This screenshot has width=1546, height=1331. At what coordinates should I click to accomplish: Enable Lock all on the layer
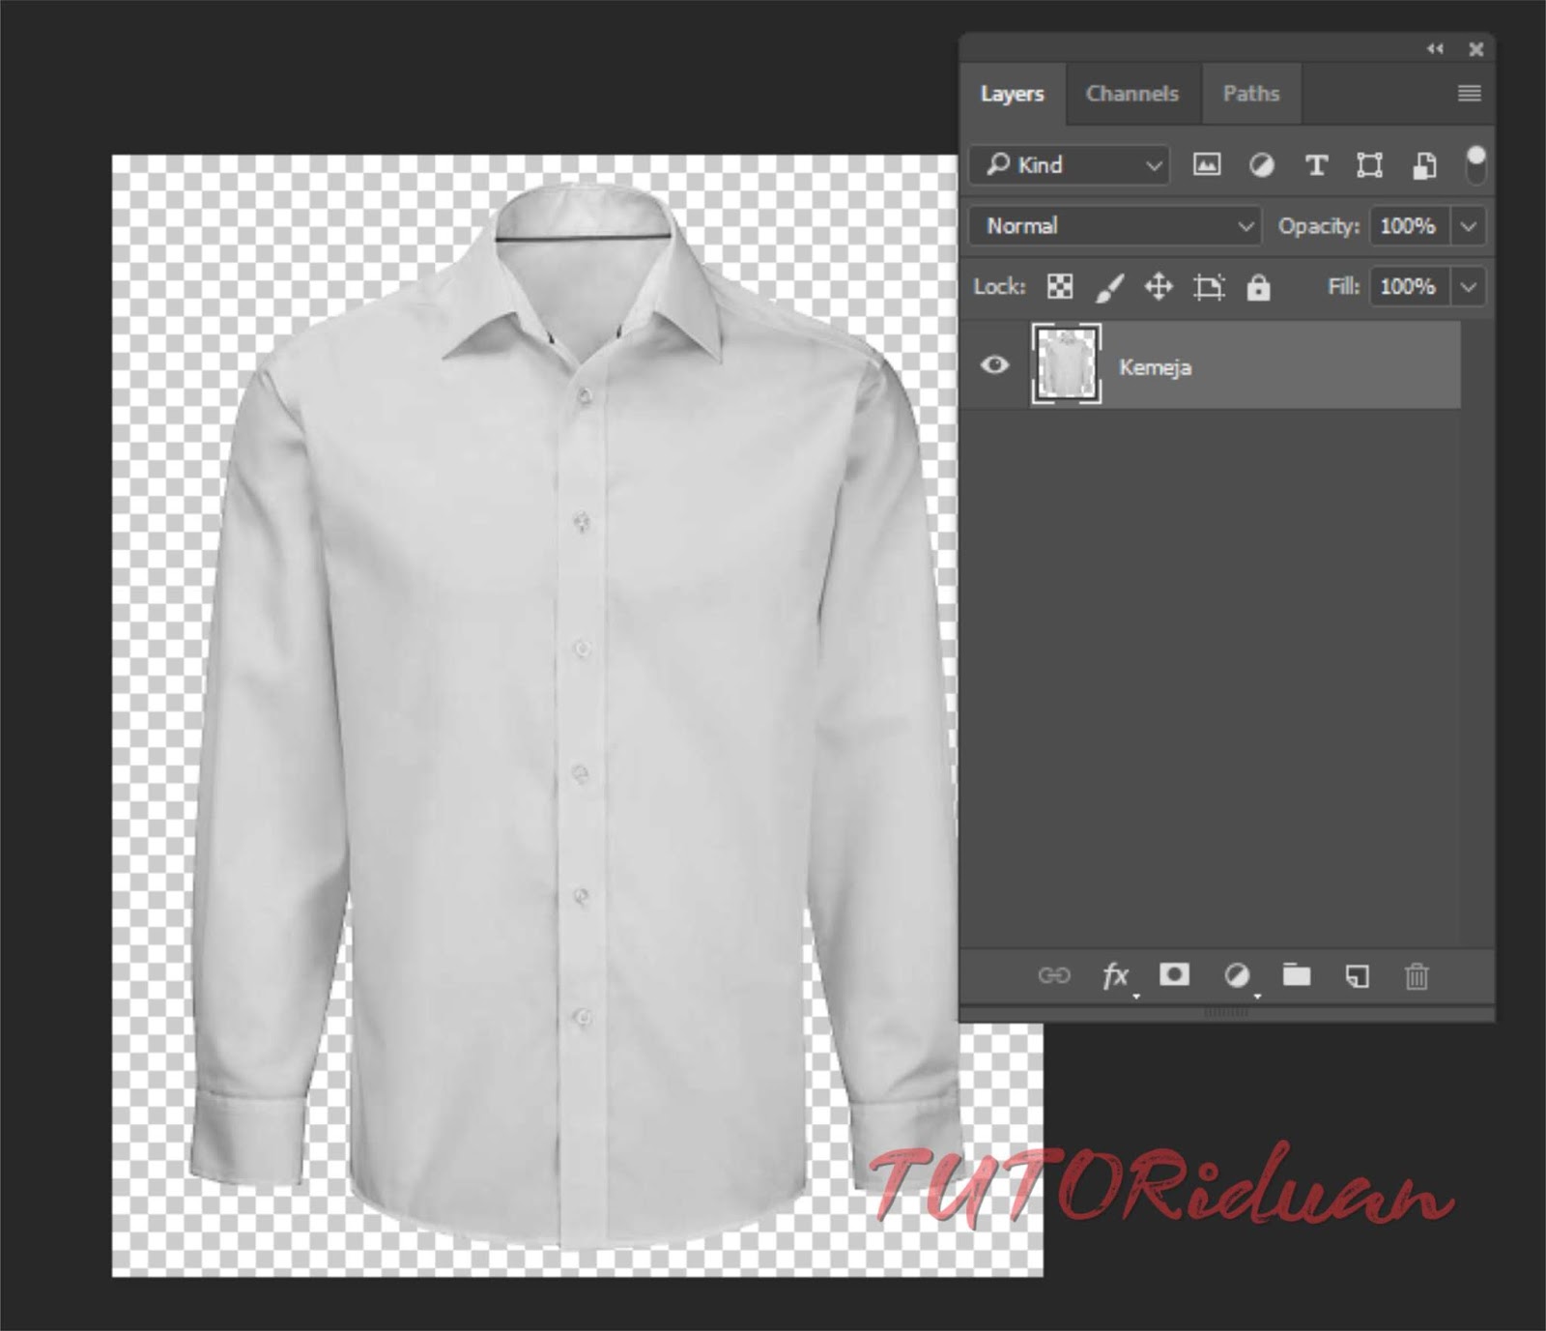point(1261,287)
